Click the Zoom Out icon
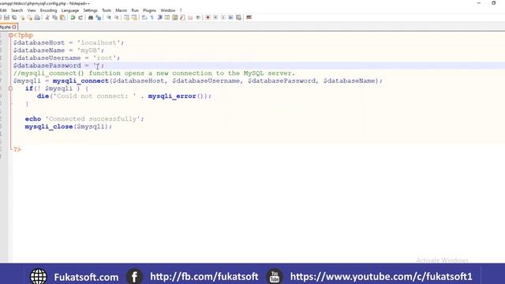This screenshot has width=505, height=284. coord(116,17)
